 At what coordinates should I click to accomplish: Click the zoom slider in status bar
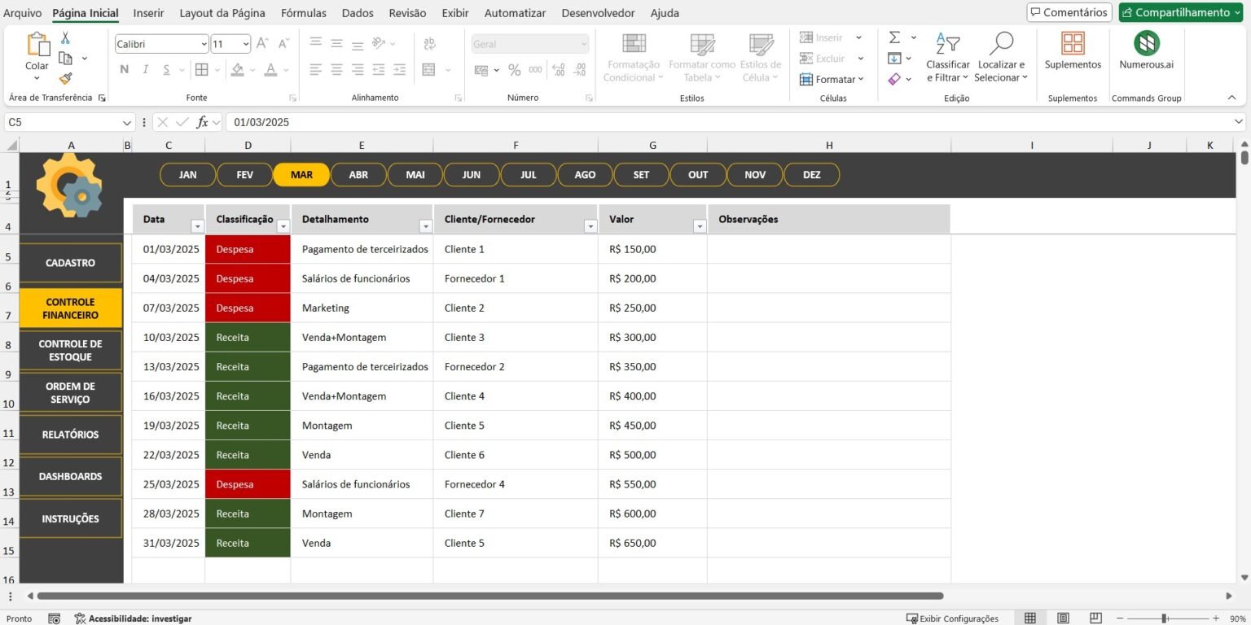tap(1165, 618)
